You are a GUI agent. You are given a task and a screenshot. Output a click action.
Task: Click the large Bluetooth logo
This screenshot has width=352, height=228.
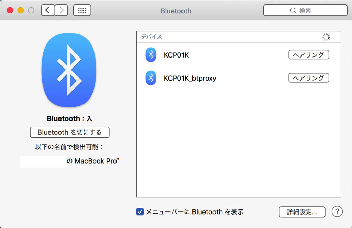tap(69, 70)
